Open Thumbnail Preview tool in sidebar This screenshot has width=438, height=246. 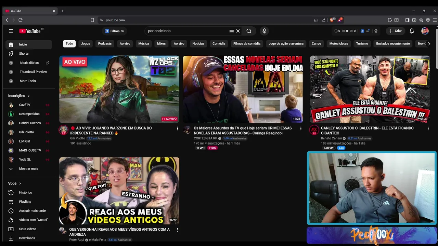coord(29,72)
